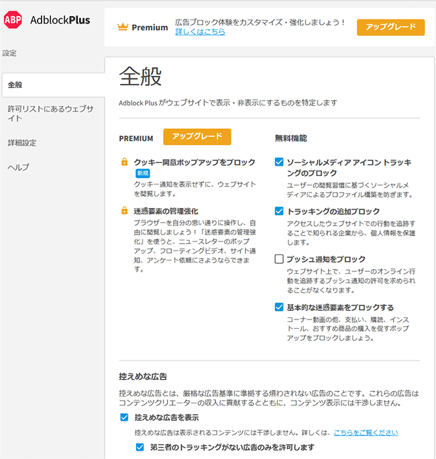
Task: Click the Premium banner label text
Action: coord(150,28)
